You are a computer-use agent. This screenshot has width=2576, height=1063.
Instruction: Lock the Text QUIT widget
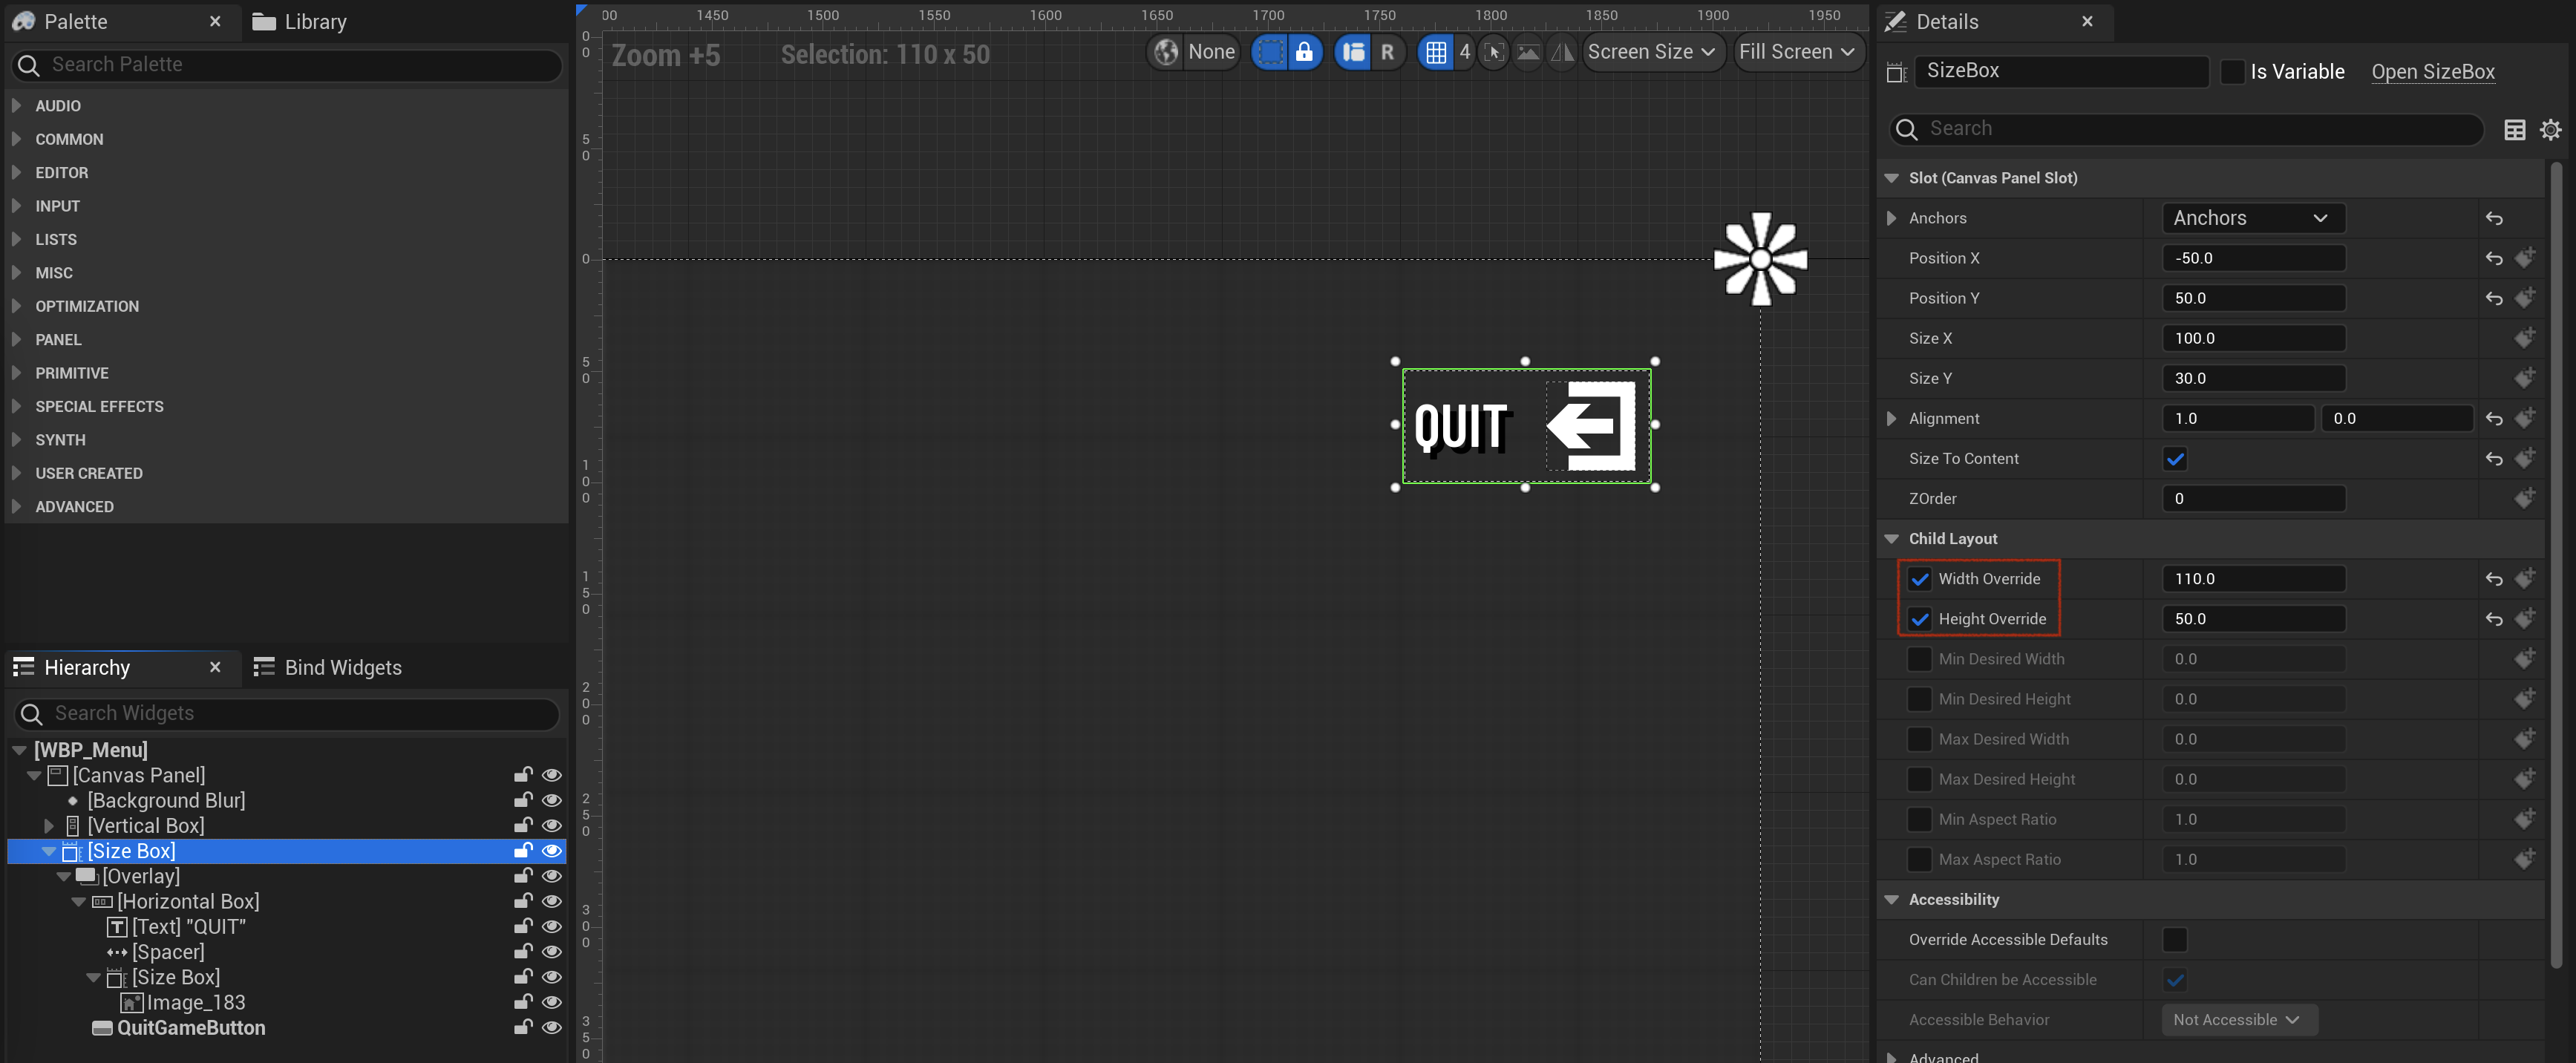tap(522, 926)
